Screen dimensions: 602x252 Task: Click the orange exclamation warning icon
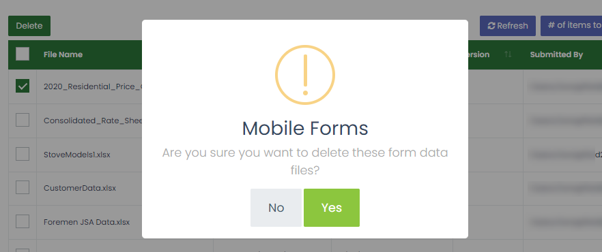point(305,75)
